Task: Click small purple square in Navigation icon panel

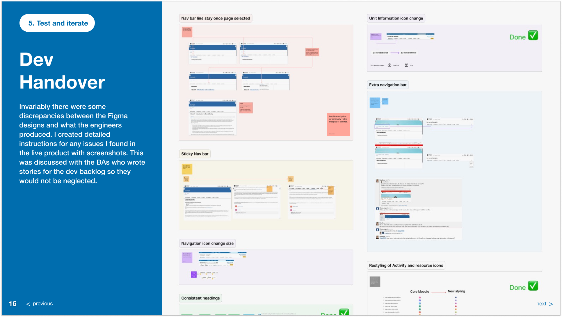Action: [194, 274]
